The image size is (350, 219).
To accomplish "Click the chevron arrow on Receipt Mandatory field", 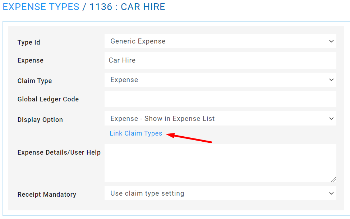I will [331, 193].
